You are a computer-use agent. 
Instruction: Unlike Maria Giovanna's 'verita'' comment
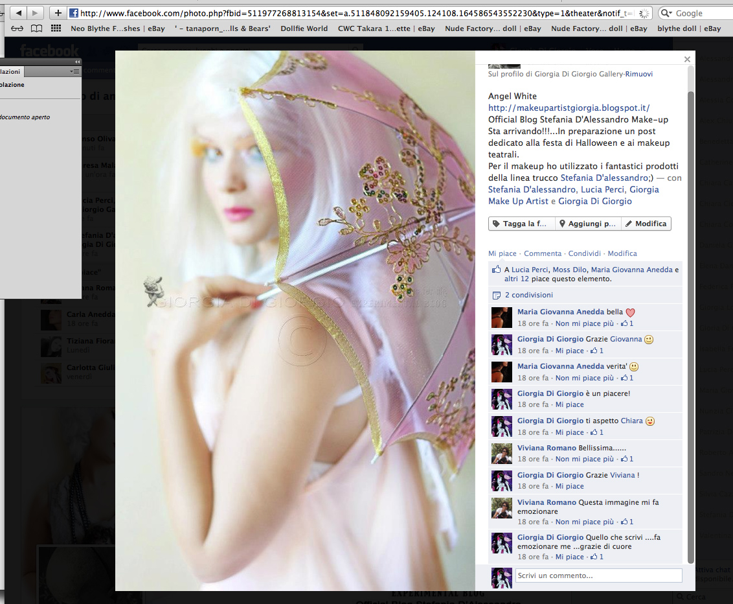coord(584,378)
